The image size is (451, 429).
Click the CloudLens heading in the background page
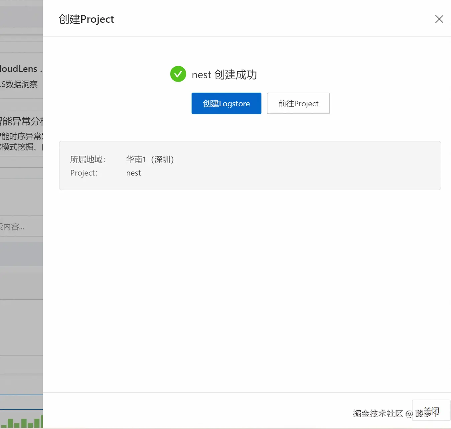[21, 69]
